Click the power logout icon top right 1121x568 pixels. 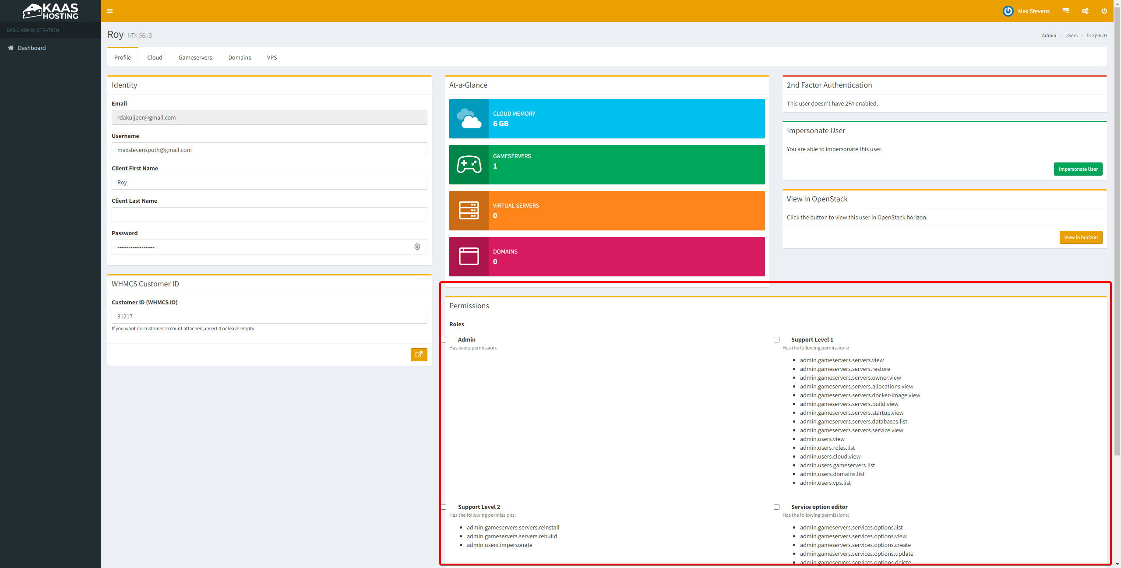point(1104,11)
